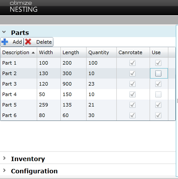Check the Use box for Part 2
Image resolution: width=178 pixels, height=179 pixels.
tap(158, 73)
